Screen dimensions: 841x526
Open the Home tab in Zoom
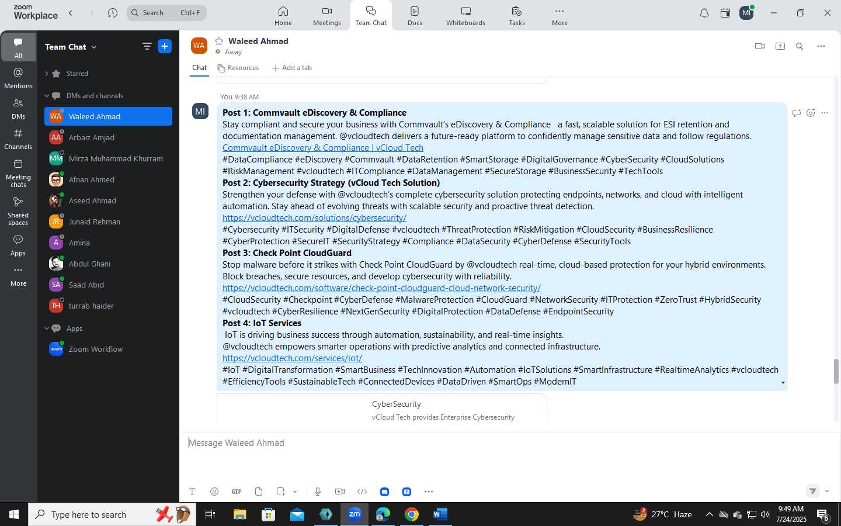pos(283,16)
